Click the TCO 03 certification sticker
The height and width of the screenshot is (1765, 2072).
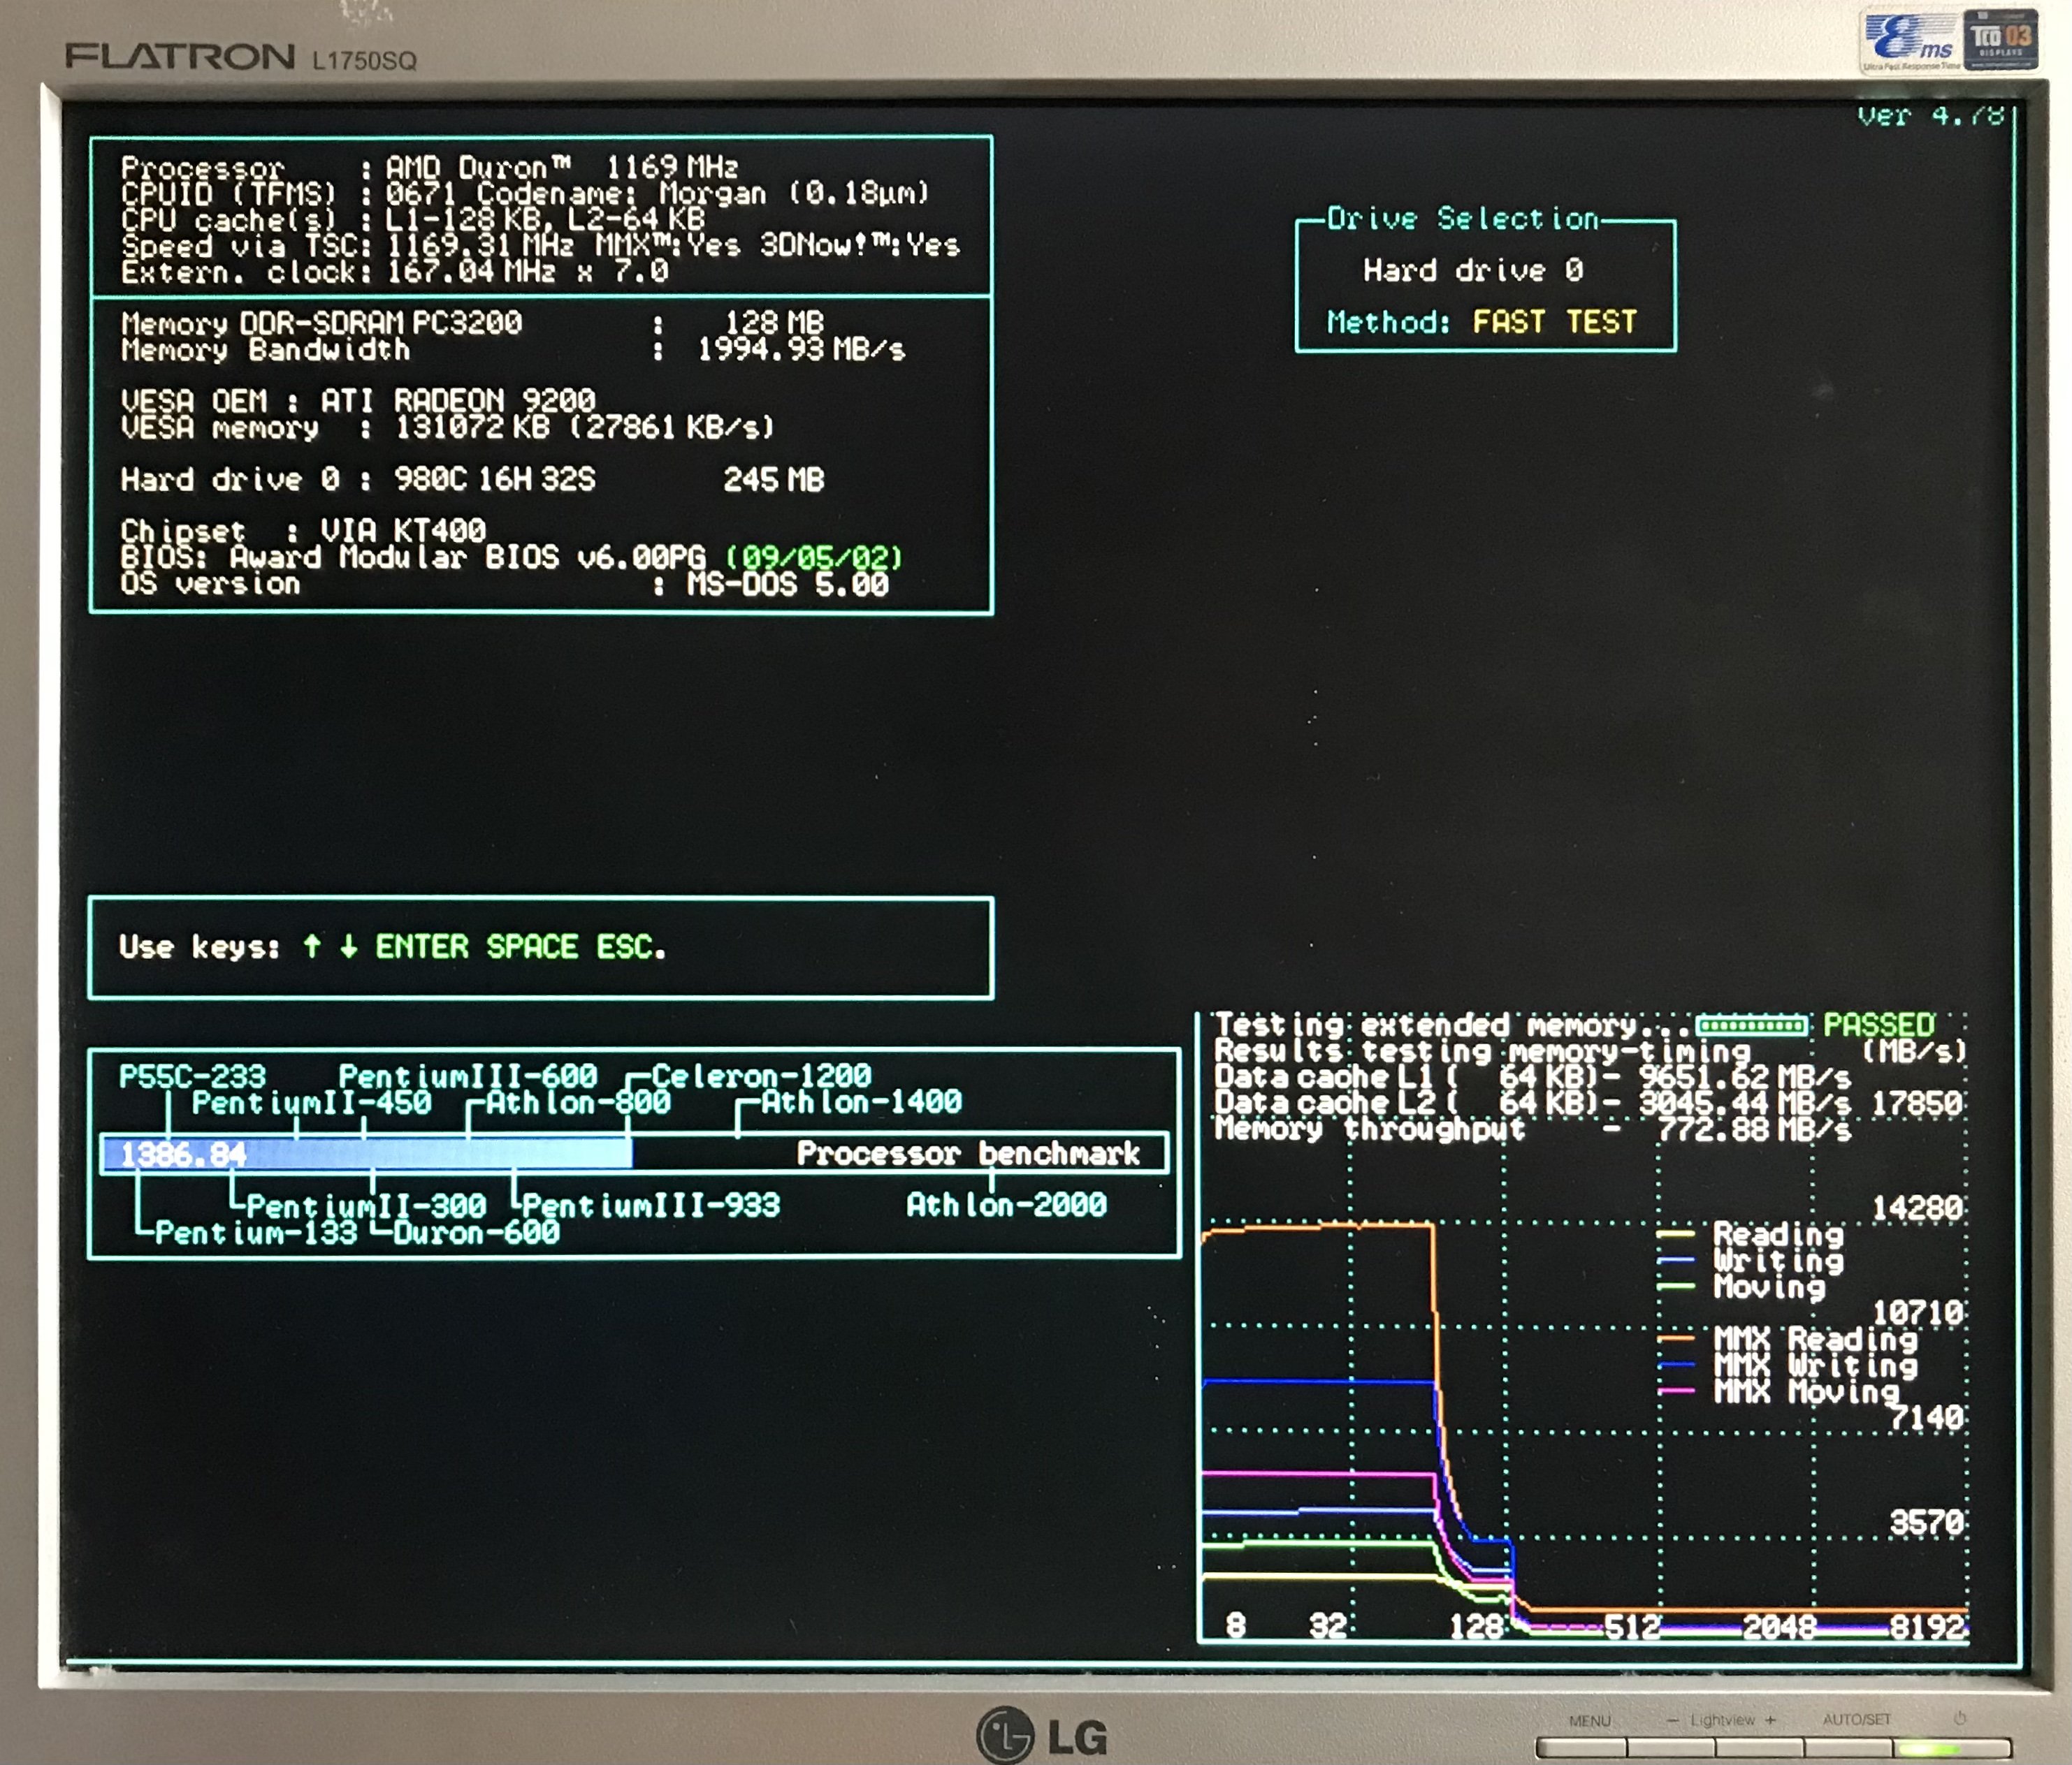tap(2000, 38)
